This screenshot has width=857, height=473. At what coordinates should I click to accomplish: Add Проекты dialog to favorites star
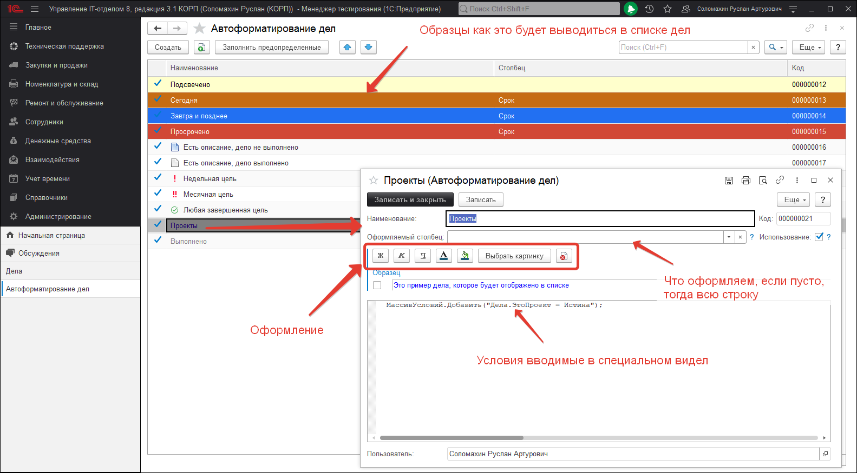click(373, 181)
